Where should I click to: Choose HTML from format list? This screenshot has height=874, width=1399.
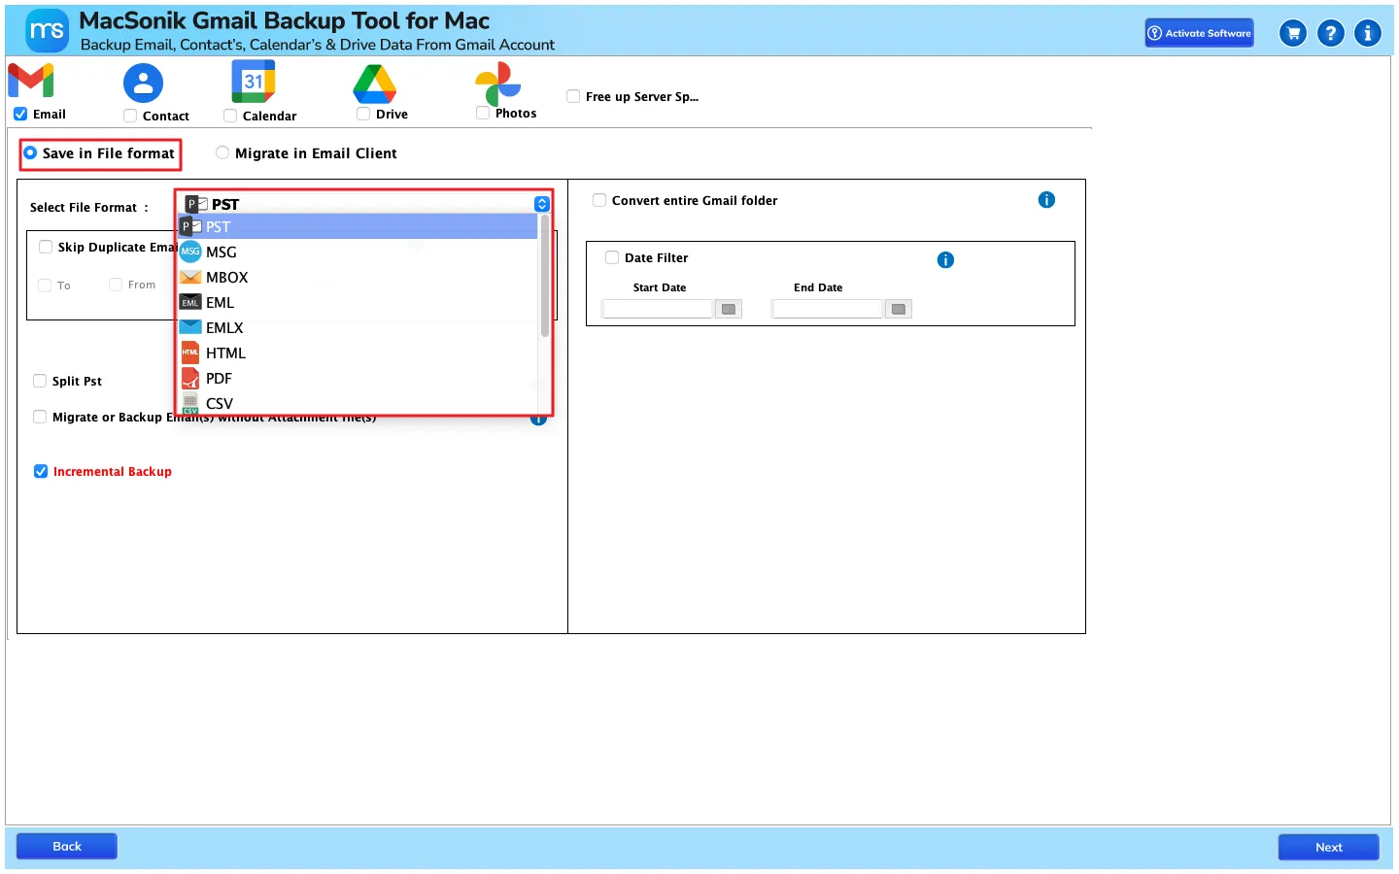(x=358, y=353)
